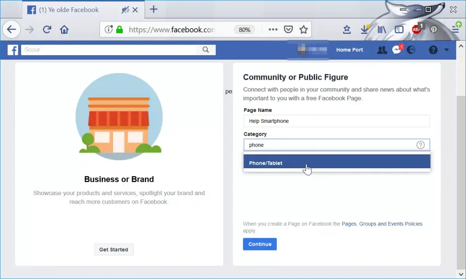Click the browser address bar URL
This screenshot has height=279, width=466.
pos(172,30)
